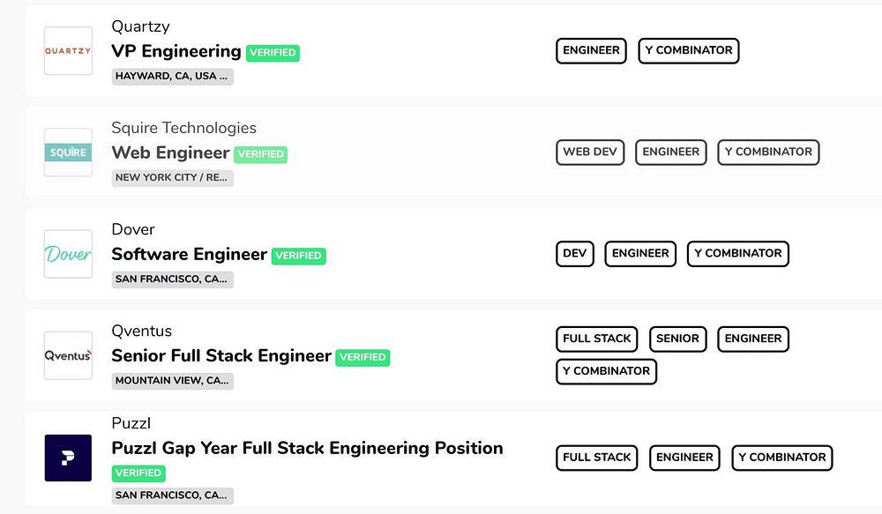Open the Web Engineer job listing

tap(170, 153)
